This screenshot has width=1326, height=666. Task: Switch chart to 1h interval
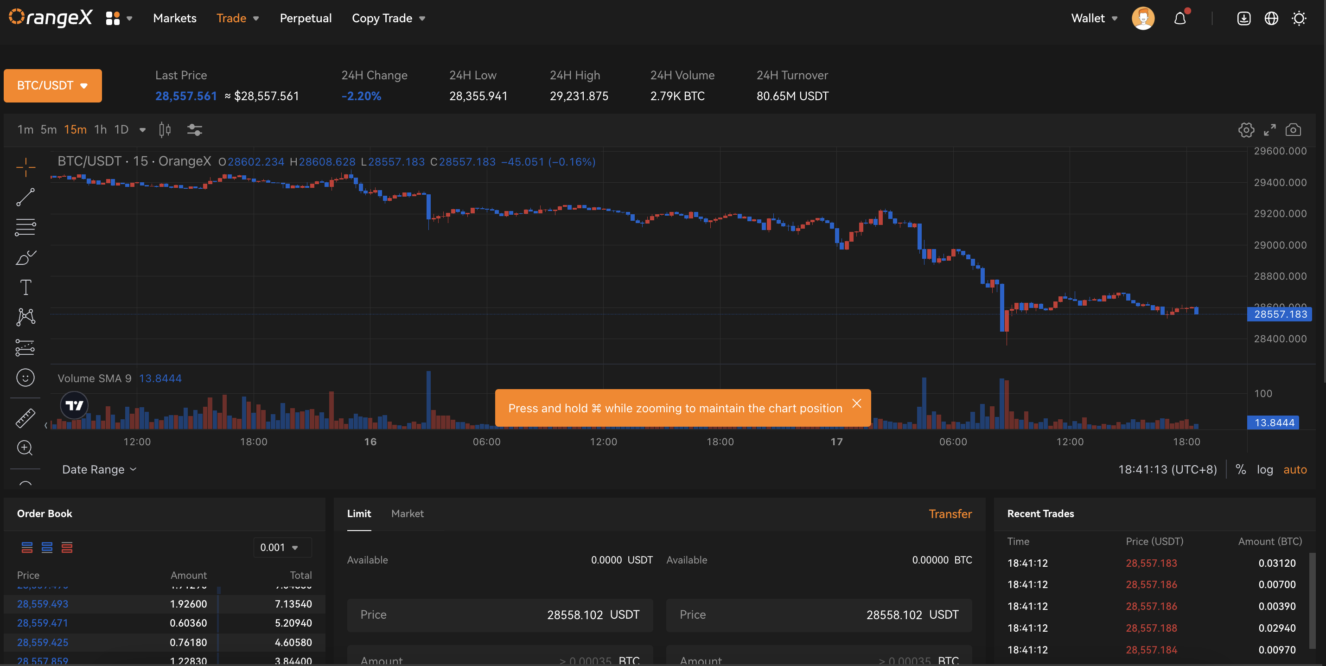[100, 129]
